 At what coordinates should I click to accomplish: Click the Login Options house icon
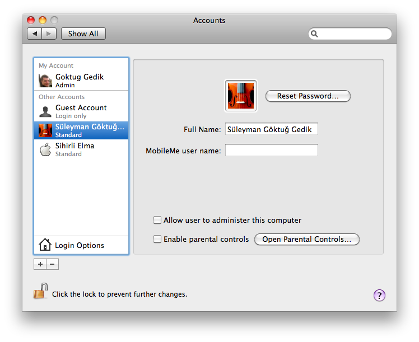[x=45, y=245]
